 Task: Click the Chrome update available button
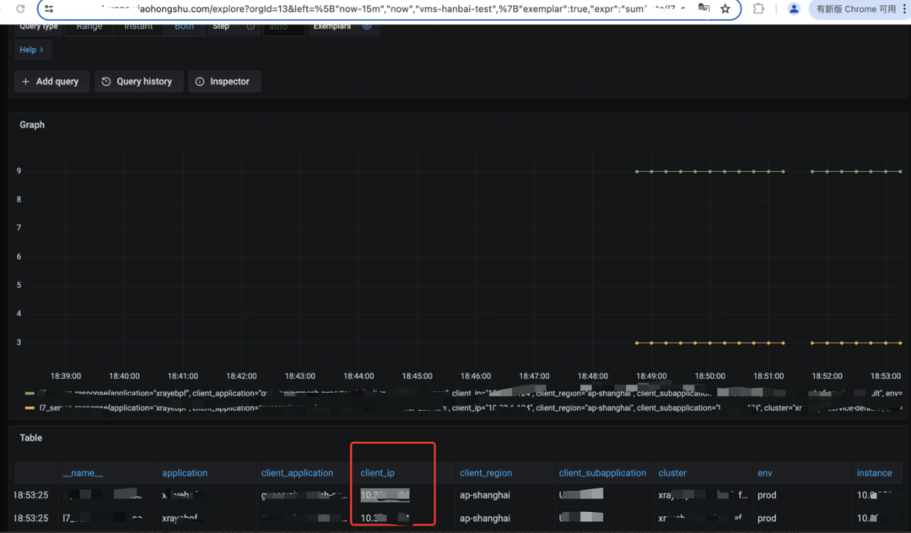pos(855,8)
